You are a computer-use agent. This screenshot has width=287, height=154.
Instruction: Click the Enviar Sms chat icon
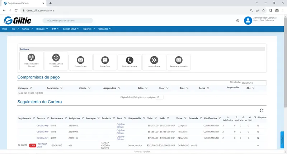(x=105, y=60)
